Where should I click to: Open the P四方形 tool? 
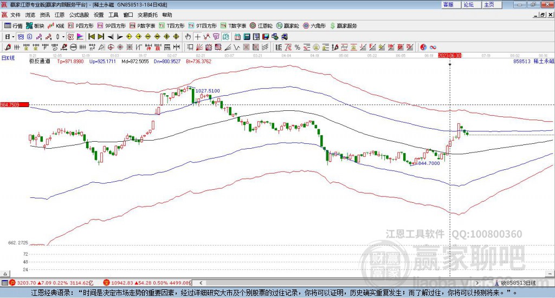[81, 26]
